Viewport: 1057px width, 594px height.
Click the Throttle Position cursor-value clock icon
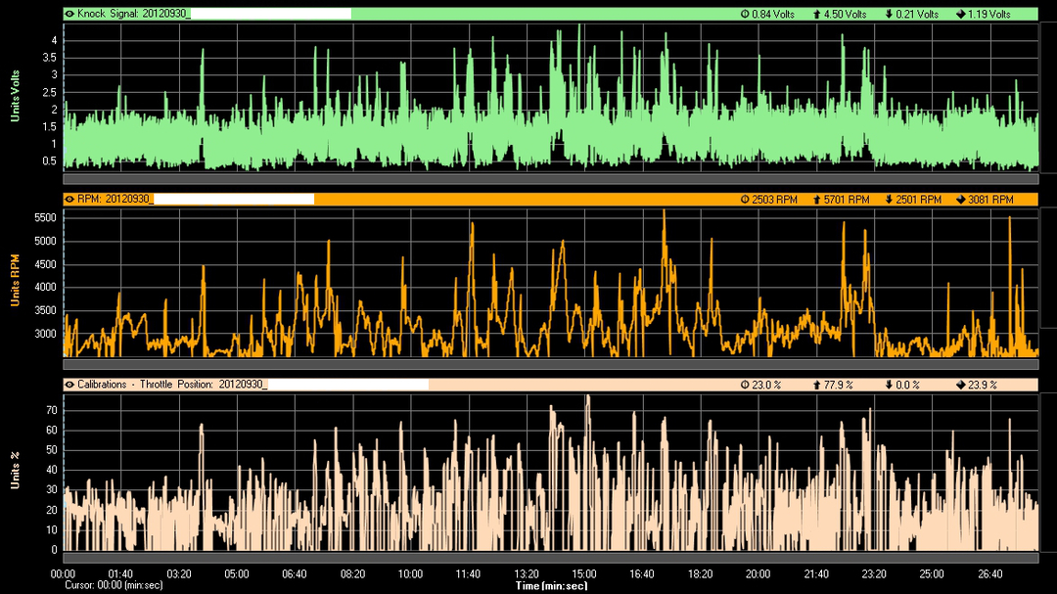pyautogui.click(x=745, y=385)
